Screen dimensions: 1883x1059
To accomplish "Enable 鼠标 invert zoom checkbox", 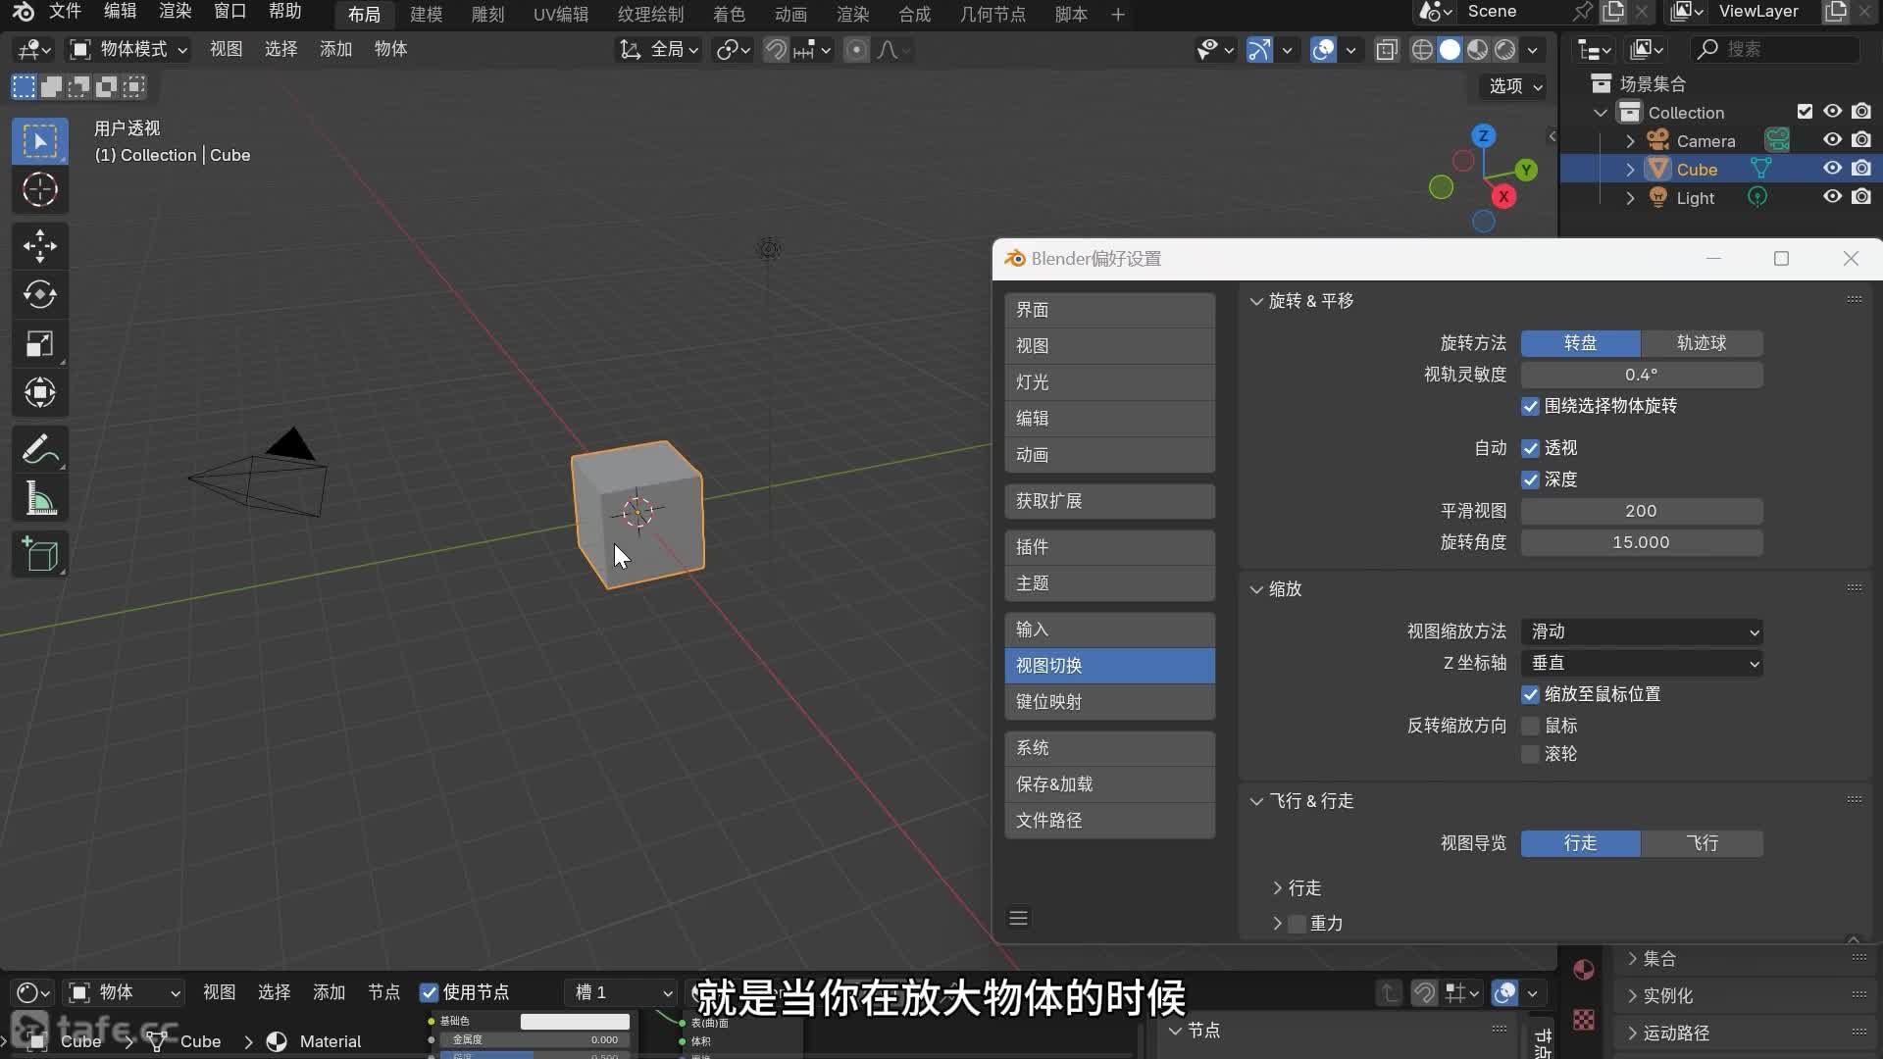I will [x=1530, y=726].
